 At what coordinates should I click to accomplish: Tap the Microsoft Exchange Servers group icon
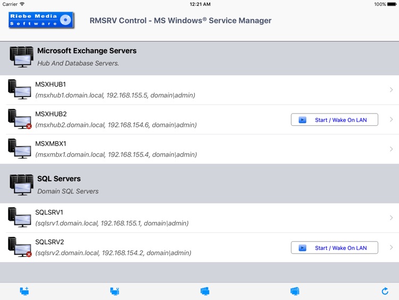tap(22, 57)
